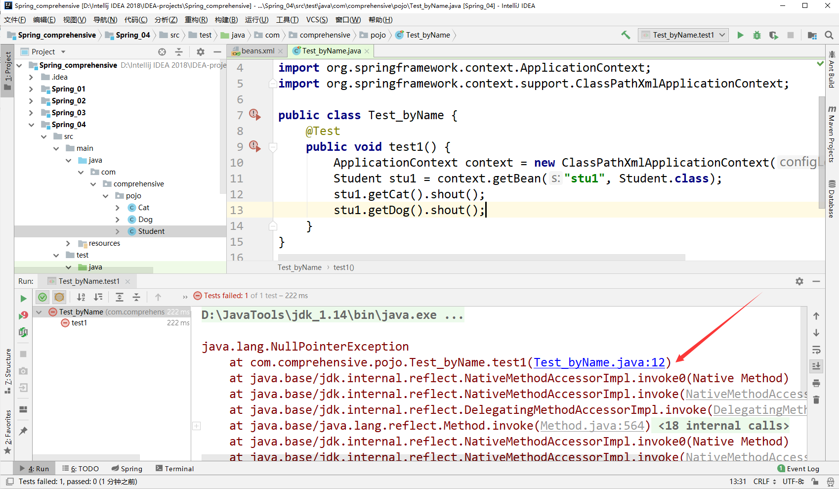
Task: Expand all test results
Action: [120, 297]
